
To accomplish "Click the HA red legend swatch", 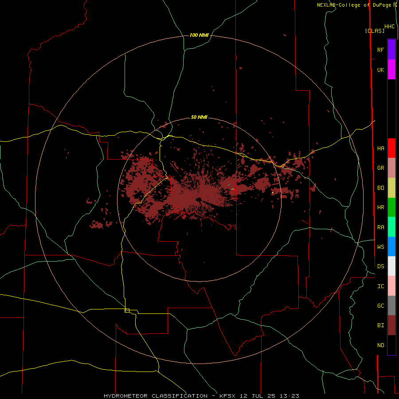I will coord(391,148).
